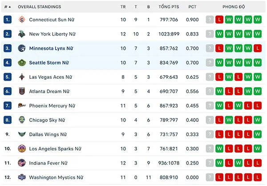Click the Dallas Wings team logo
This screenshot has width=267, height=186.
point(22,134)
